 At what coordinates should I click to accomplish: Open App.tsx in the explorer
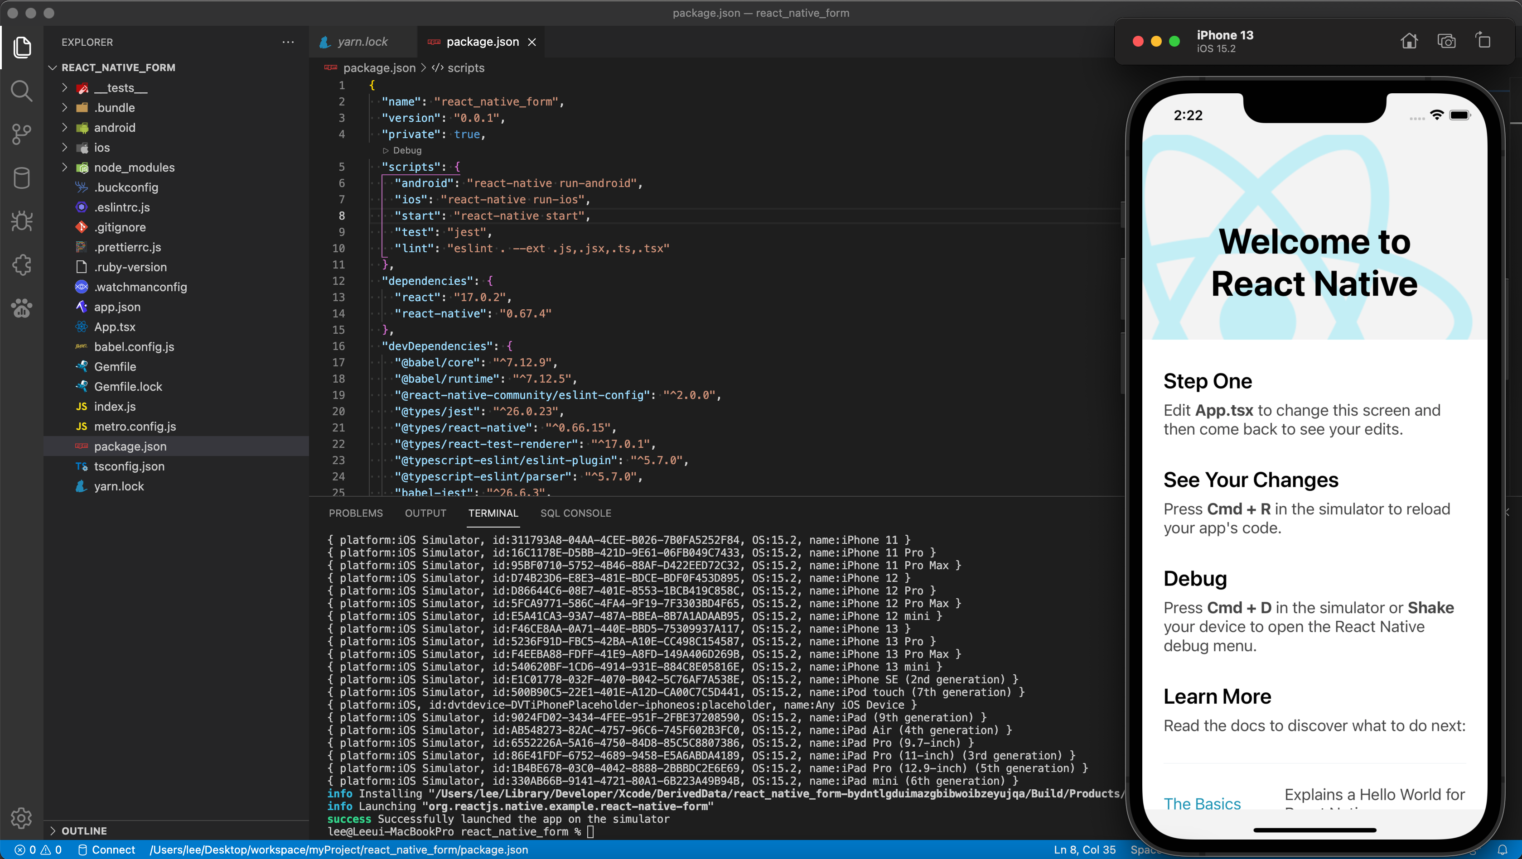click(114, 326)
